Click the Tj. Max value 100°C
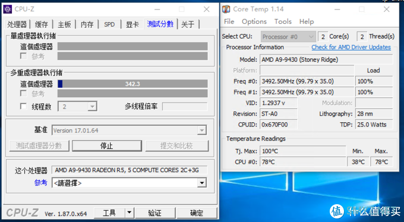Screen dimensions: 404x222 coord(302,151)
